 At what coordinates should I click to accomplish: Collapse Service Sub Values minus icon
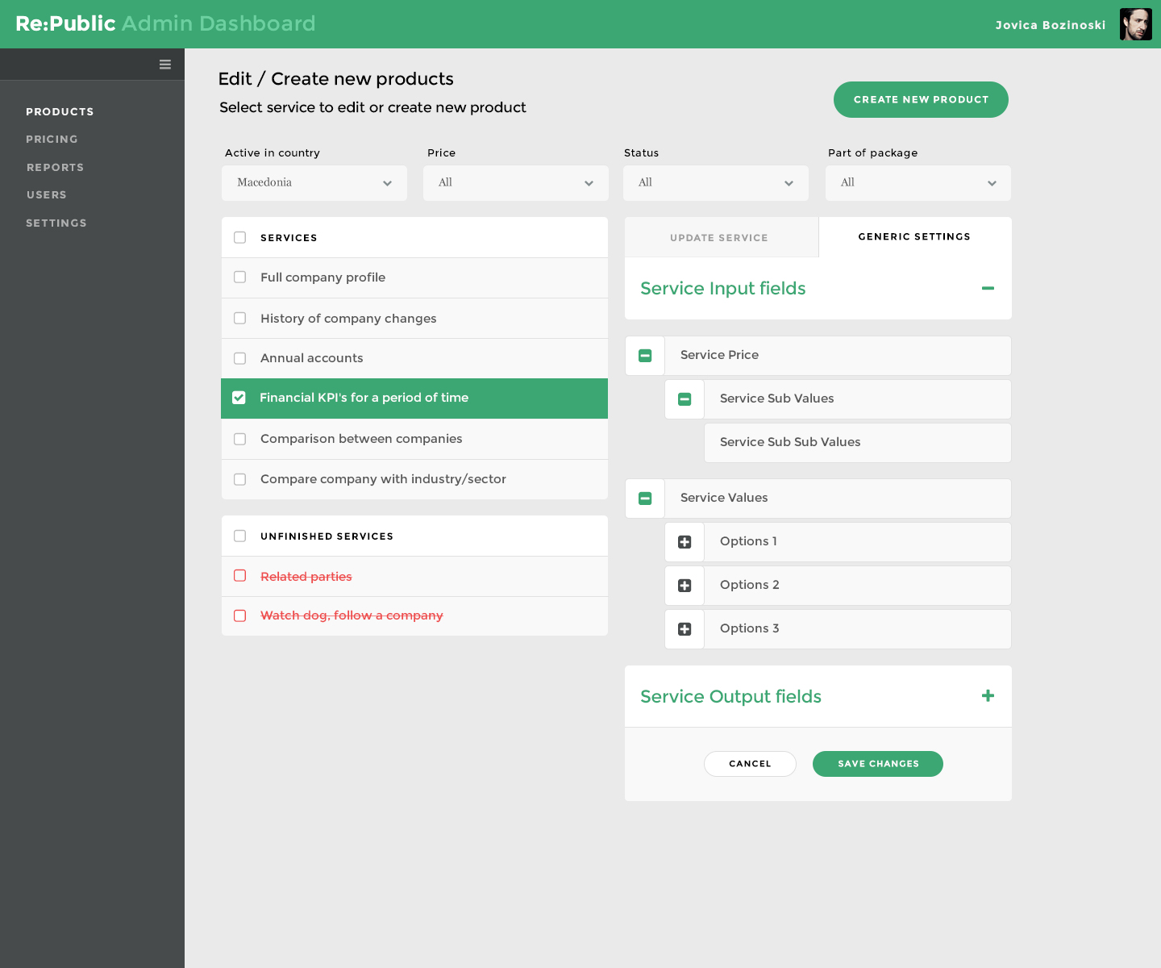click(x=685, y=399)
